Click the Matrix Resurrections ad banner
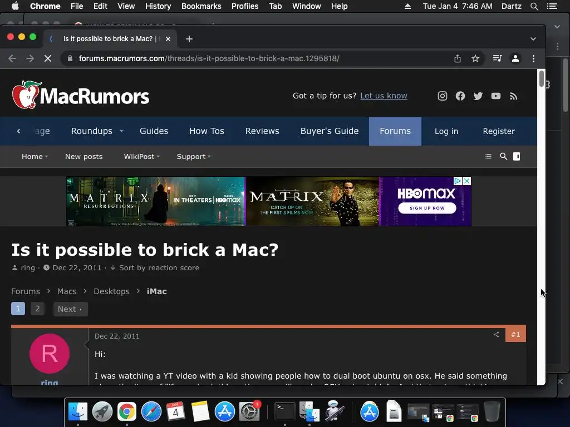Screen dimensions: 570x427 pos(156,201)
